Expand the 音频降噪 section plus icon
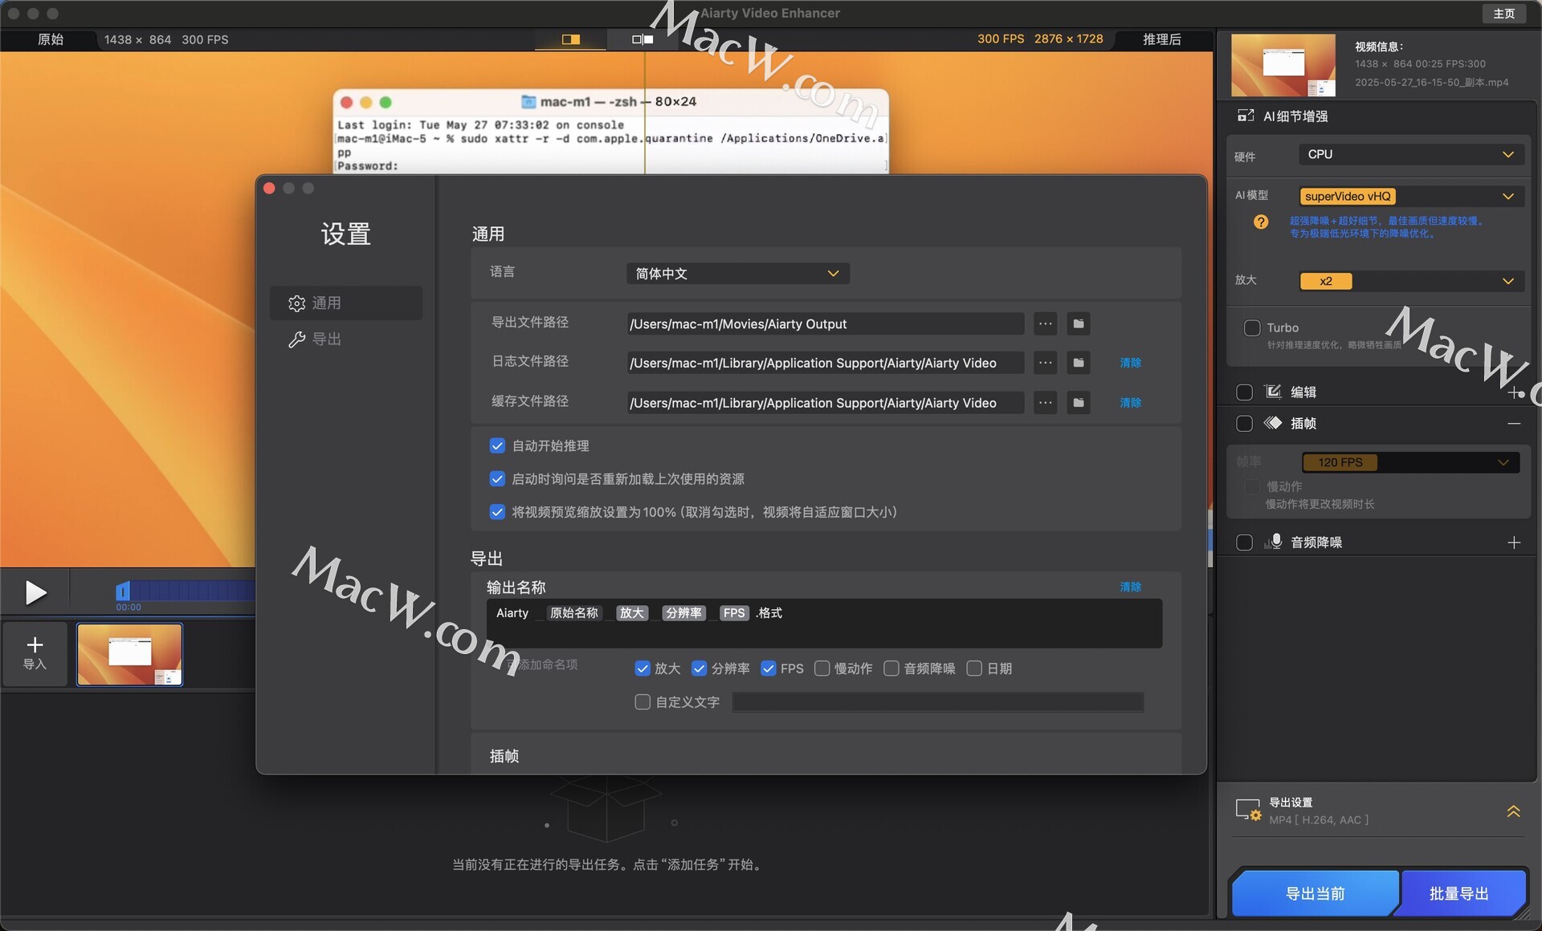 click(1514, 543)
